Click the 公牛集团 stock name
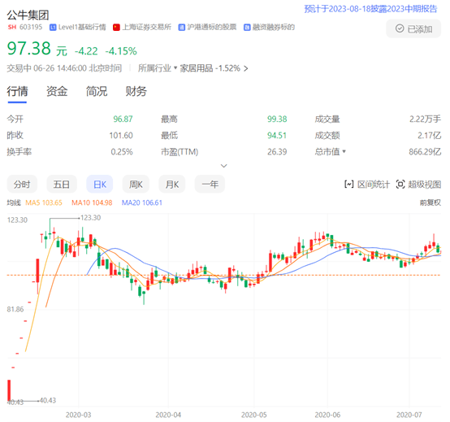The image size is (450, 422). pos(28,15)
